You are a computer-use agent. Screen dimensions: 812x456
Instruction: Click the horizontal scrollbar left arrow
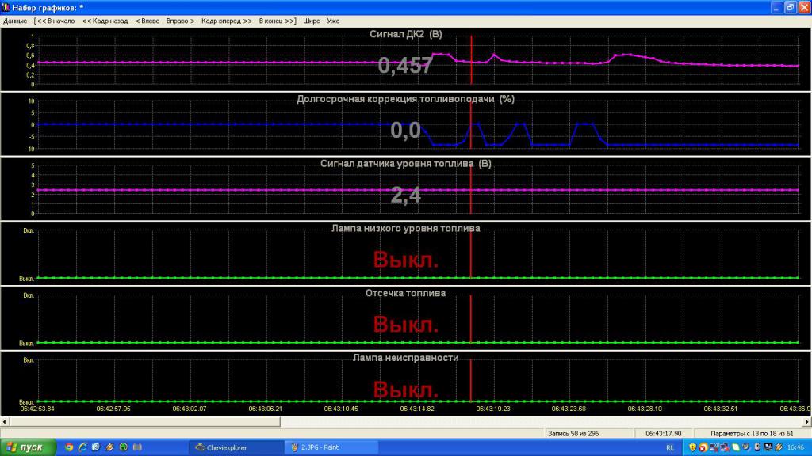coord(5,422)
